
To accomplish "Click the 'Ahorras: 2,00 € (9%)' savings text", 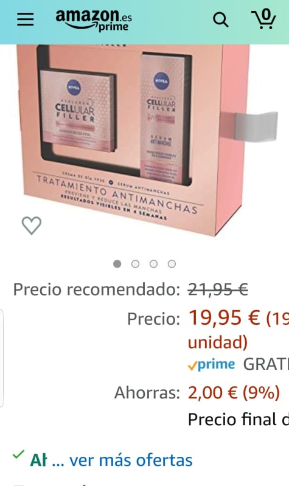I will pyautogui.click(x=197, y=393).
